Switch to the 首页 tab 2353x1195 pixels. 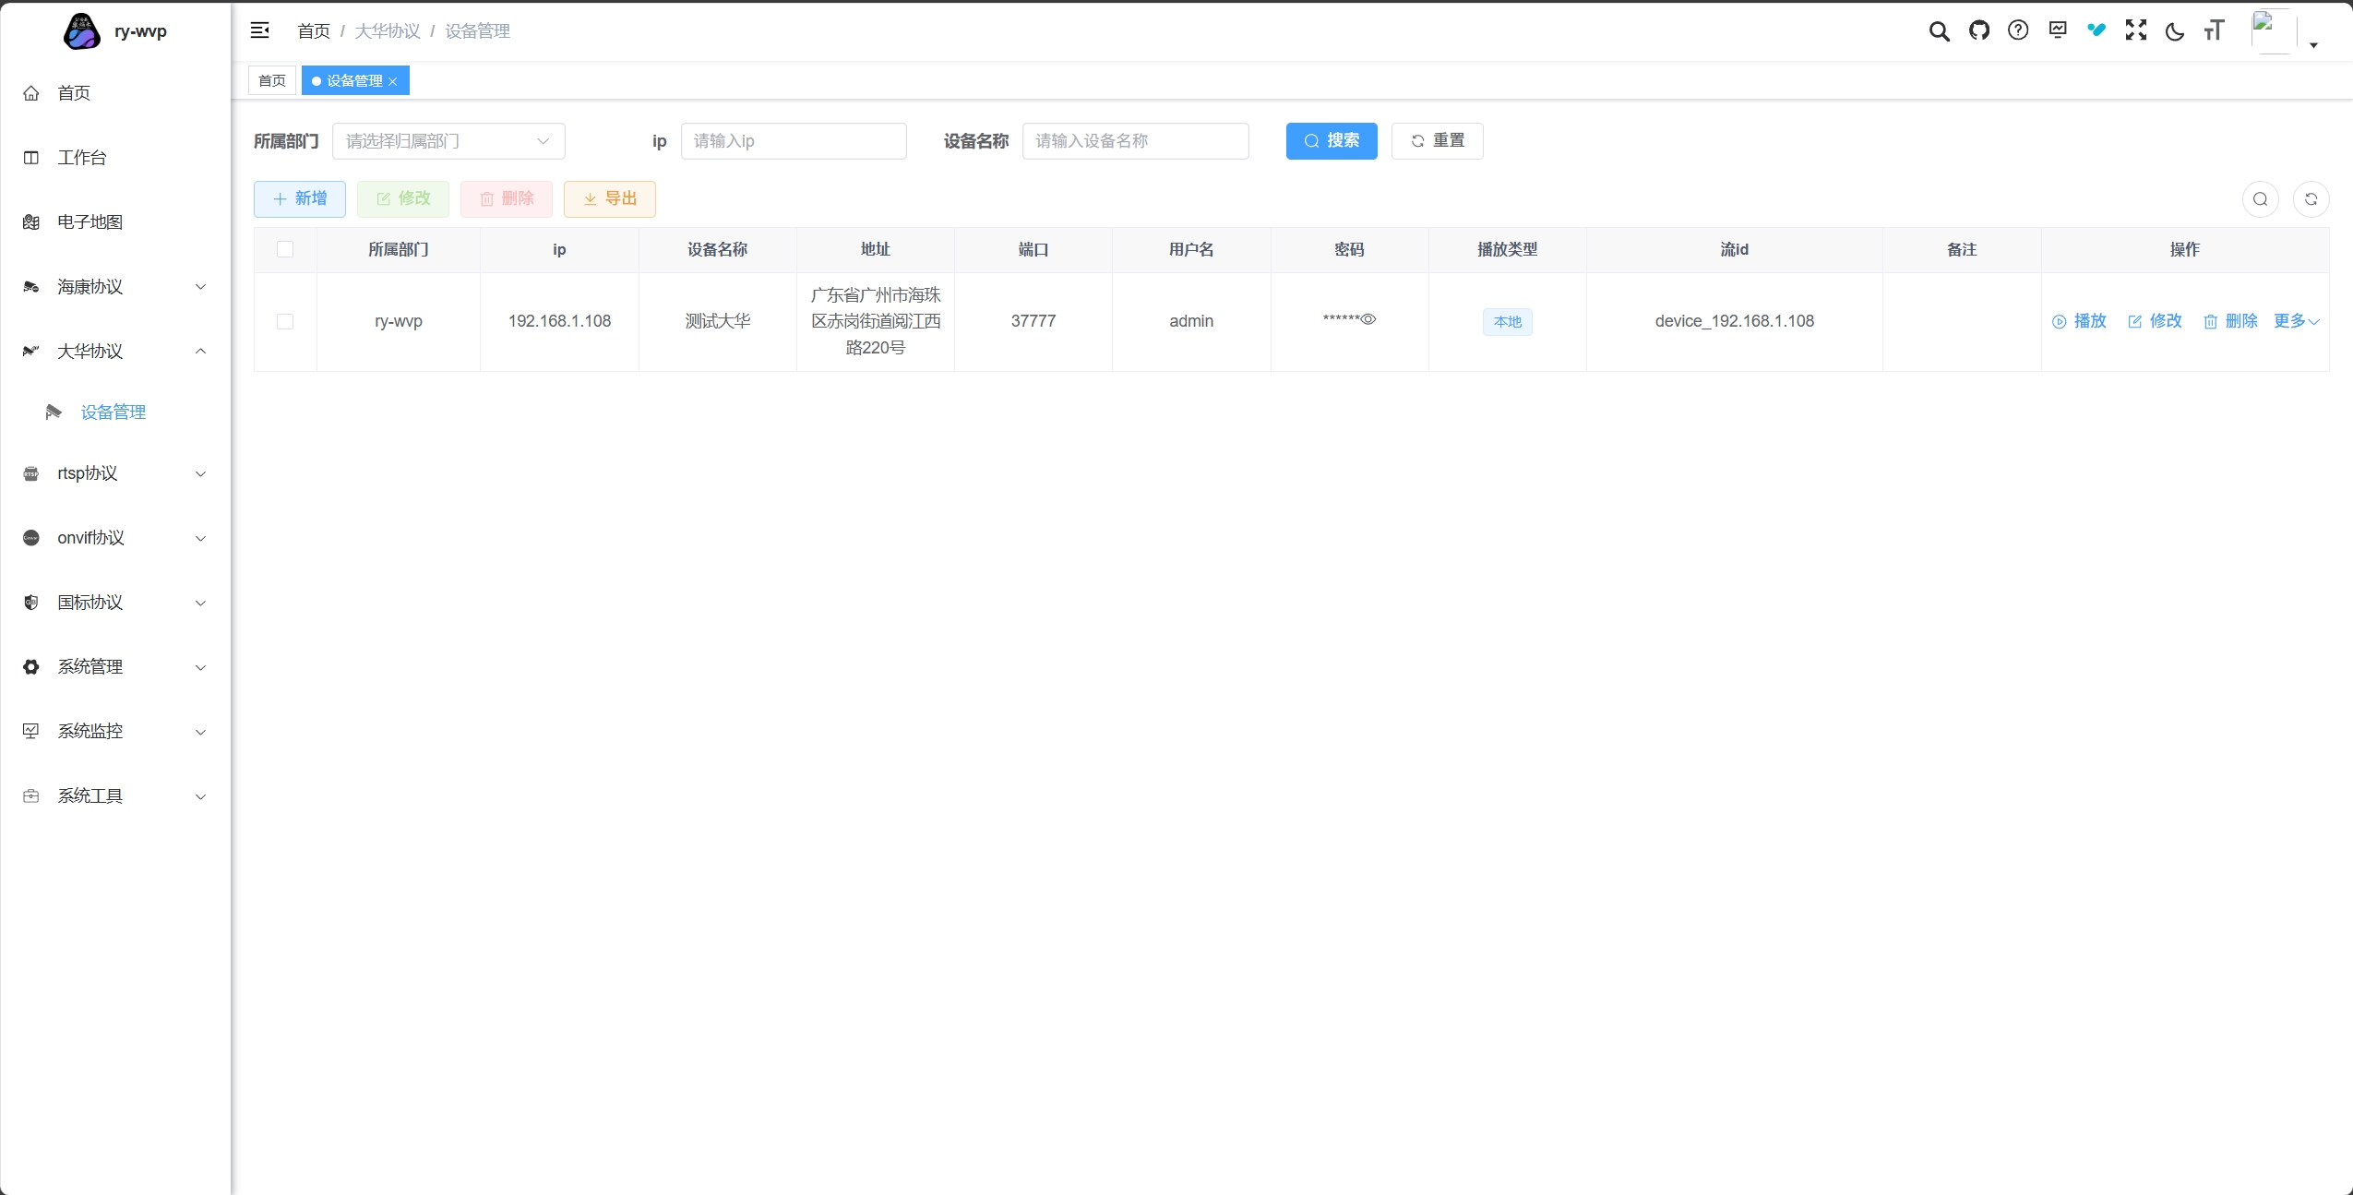pos(271,81)
